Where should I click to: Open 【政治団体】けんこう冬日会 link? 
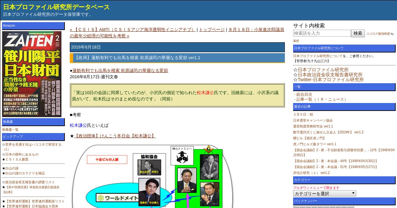click(x=115, y=136)
